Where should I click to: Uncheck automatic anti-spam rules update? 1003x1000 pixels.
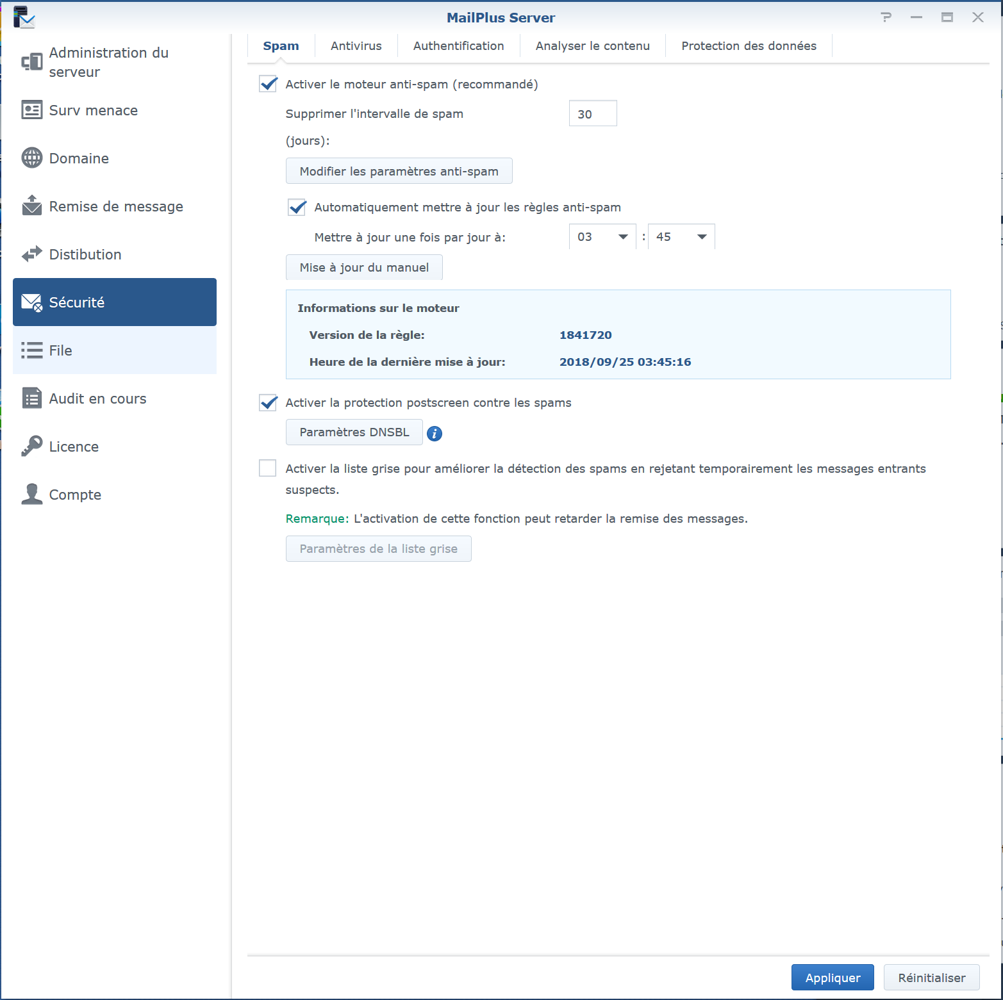click(x=297, y=208)
